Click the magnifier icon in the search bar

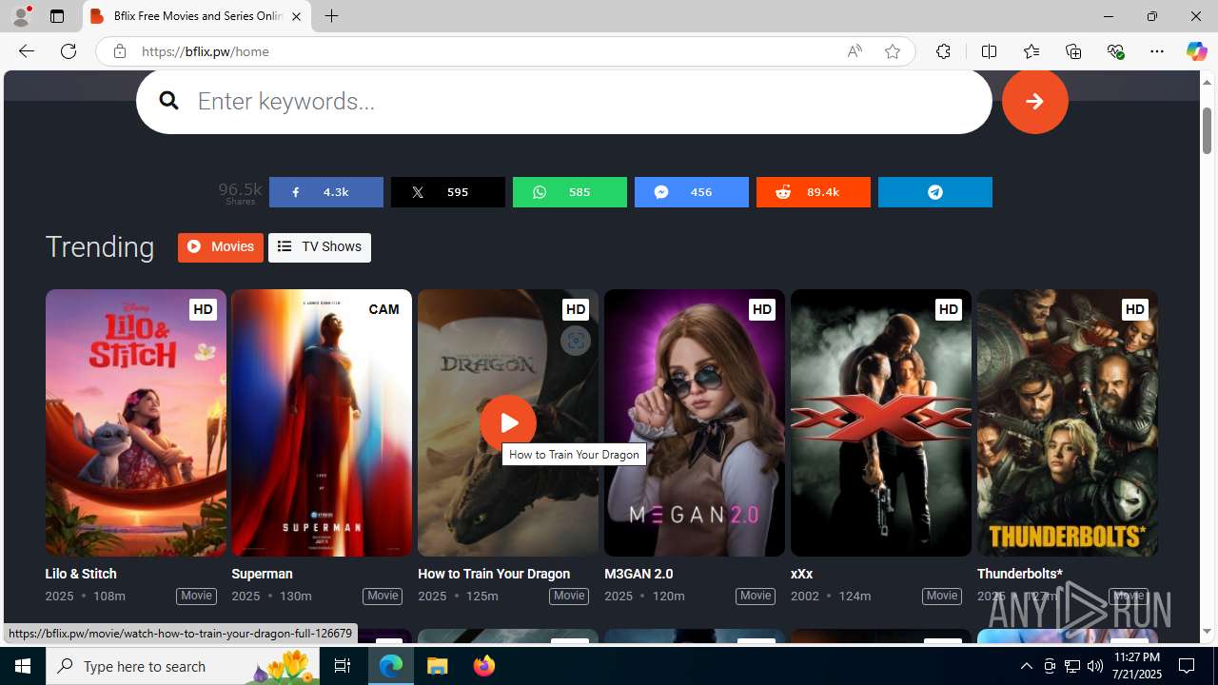click(x=168, y=100)
